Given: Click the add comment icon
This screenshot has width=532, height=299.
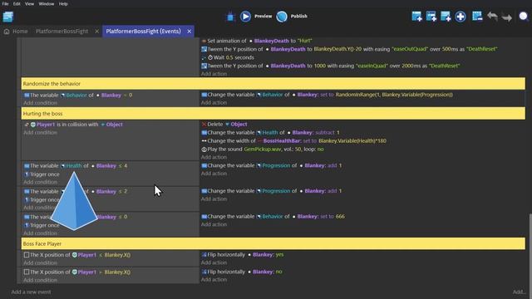Looking at the screenshot, I should [x=446, y=17].
